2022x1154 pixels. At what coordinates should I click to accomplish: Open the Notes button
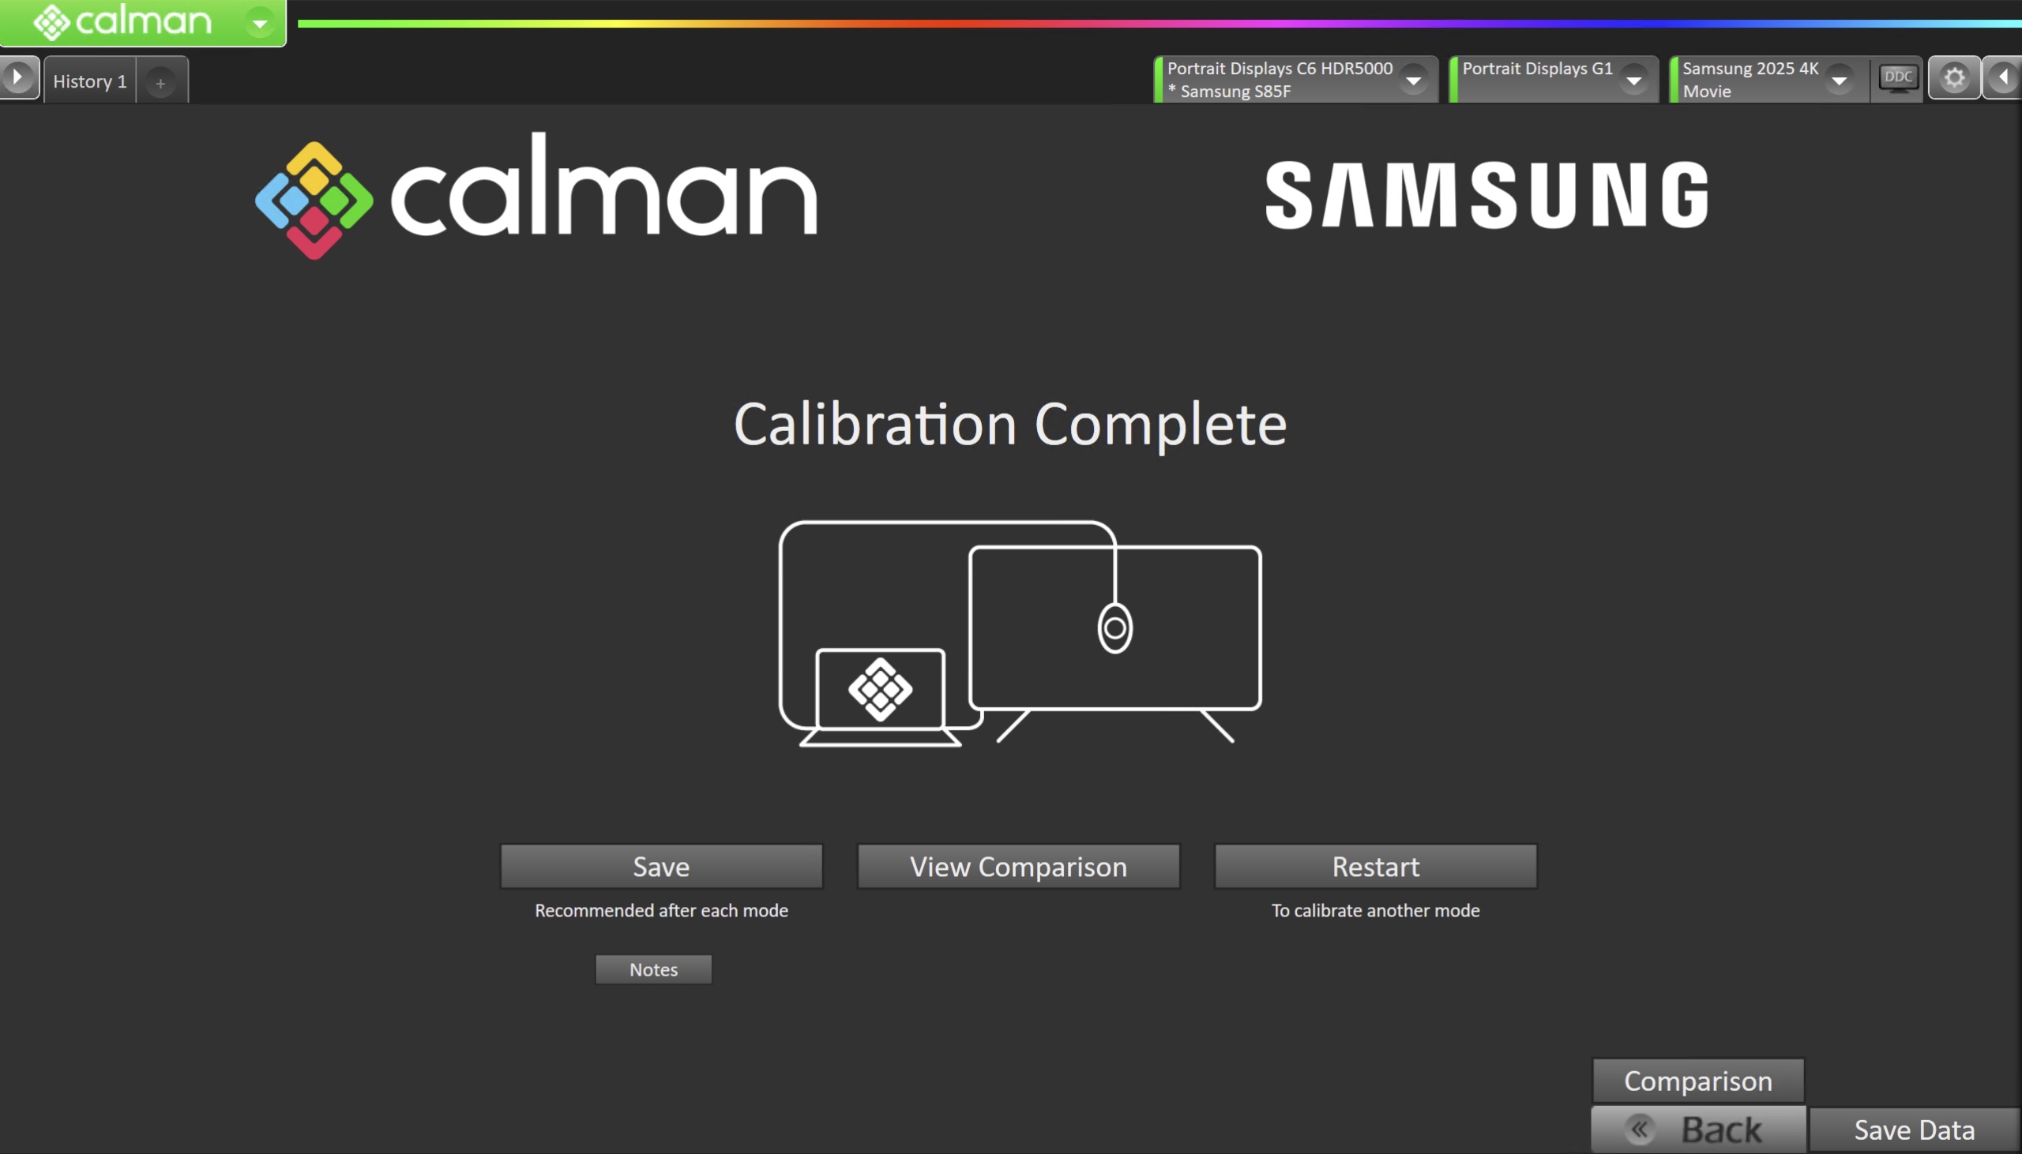[x=653, y=969]
